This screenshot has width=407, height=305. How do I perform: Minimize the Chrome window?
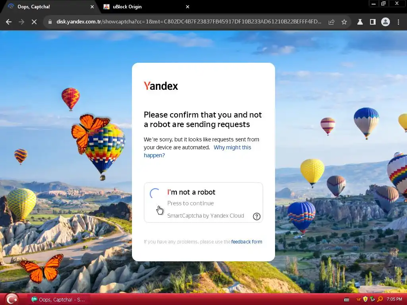click(374, 4)
